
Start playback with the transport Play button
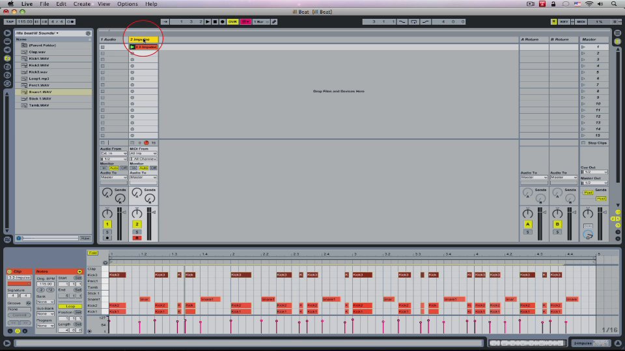tap(208, 21)
